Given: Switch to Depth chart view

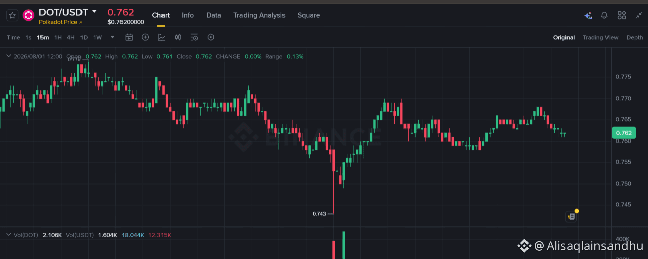Looking at the screenshot, I should click(635, 37).
